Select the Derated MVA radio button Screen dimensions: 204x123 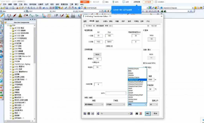pyautogui.click(x=144, y=63)
